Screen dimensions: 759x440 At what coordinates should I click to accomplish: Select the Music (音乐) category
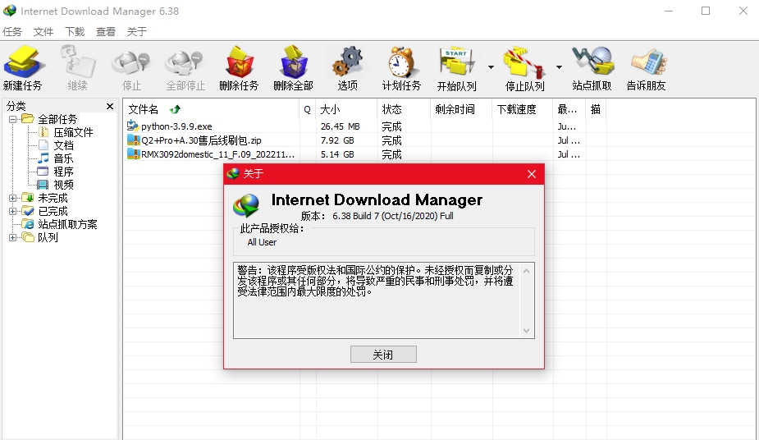(x=63, y=158)
